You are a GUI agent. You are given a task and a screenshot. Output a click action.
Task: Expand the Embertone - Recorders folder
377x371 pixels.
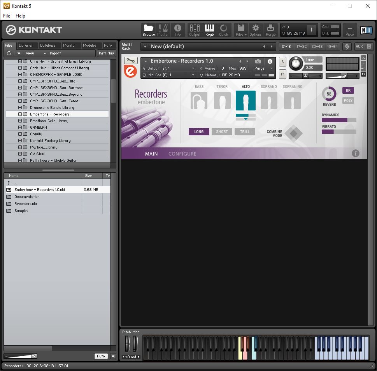20,114
